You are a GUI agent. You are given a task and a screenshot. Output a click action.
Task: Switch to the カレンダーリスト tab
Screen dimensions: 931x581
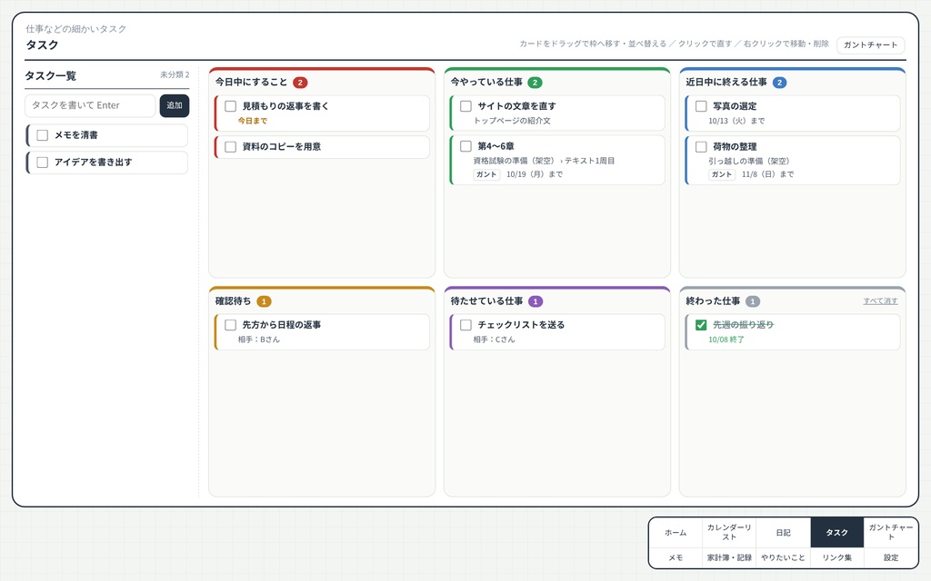click(729, 532)
